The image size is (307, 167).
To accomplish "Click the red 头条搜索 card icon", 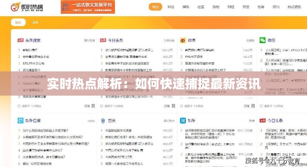I will pyautogui.click(x=21, y=40).
